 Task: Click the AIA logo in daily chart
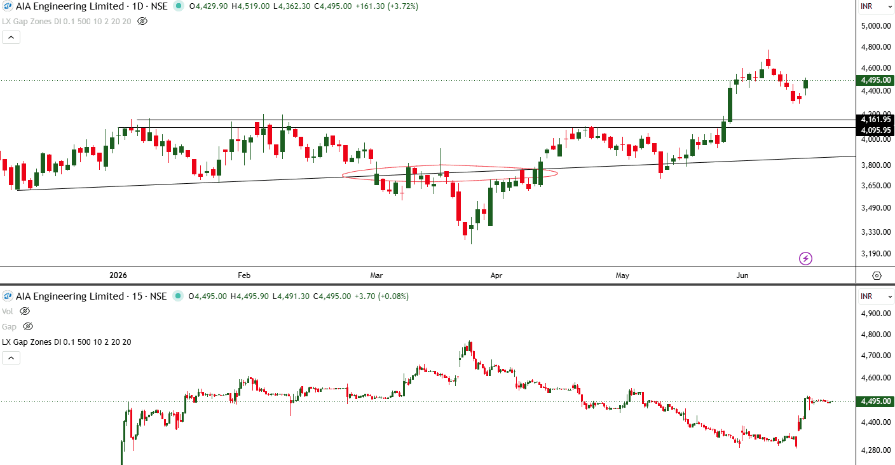8,6
